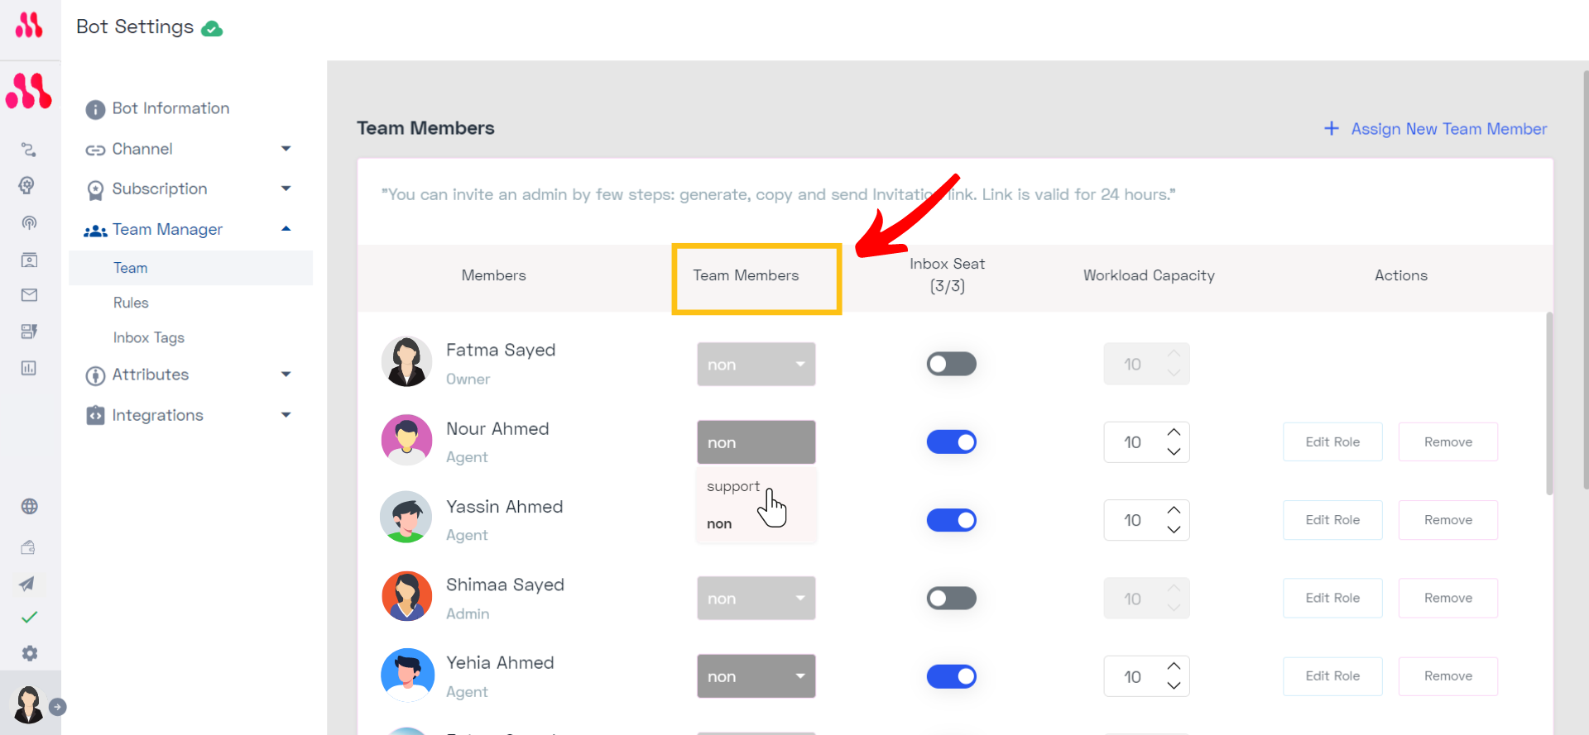1589x735 pixels.
Task: Expand the Subscription section arrow
Action: click(x=286, y=189)
